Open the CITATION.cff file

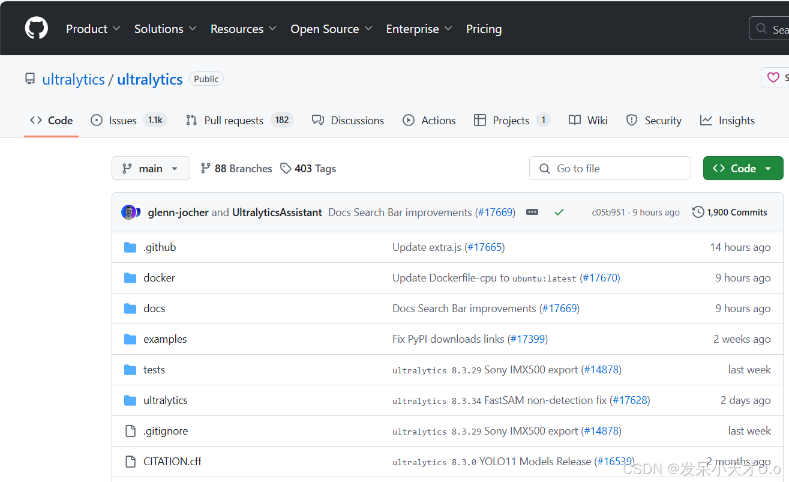[x=172, y=462]
